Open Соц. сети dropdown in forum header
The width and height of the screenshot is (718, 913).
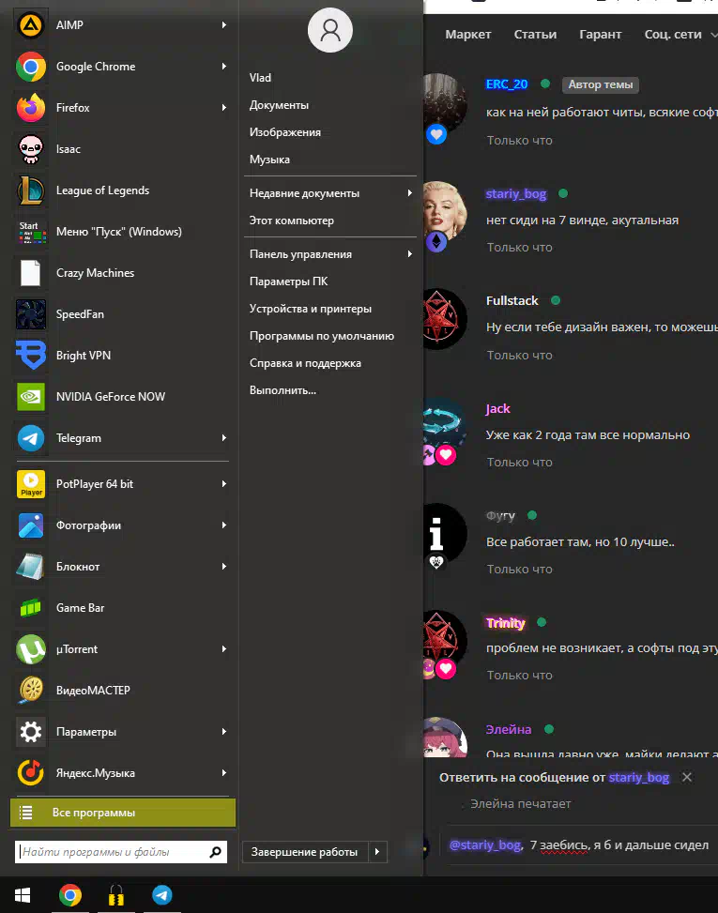point(680,35)
